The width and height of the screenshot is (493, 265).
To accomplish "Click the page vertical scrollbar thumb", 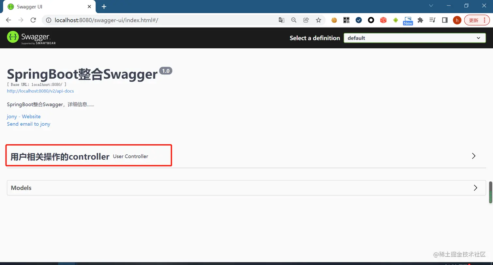I will (x=491, y=192).
